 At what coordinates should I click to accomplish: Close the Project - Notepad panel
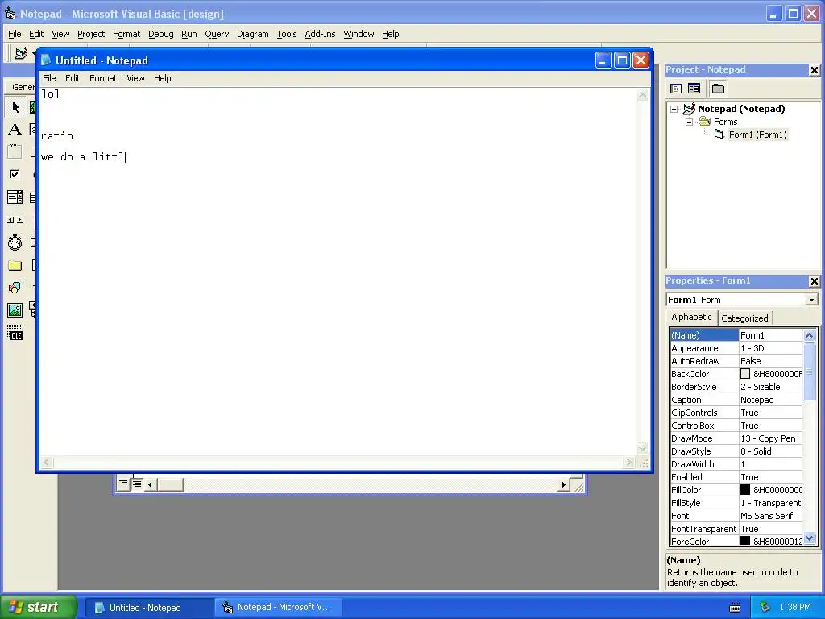[x=814, y=69]
